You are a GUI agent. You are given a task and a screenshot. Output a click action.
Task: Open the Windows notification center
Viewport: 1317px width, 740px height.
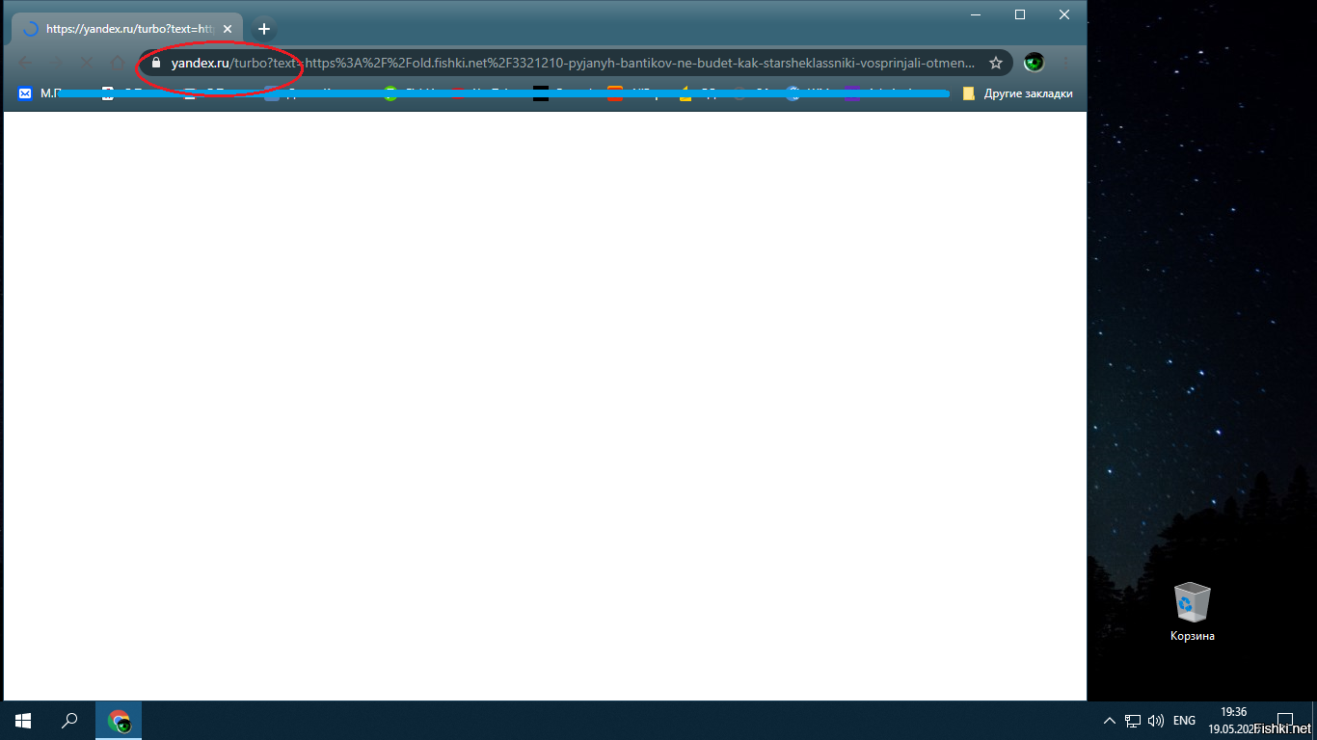coord(1285,721)
